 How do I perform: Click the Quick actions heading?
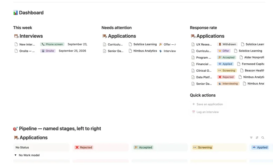tap(203, 95)
